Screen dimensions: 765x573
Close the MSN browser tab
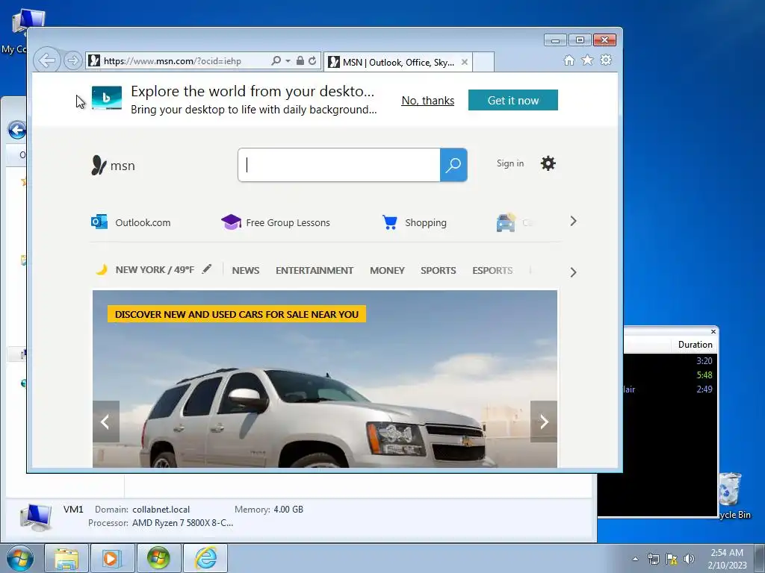click(465, 62)
